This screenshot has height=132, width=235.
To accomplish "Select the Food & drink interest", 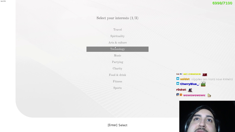I will point(117,75).
